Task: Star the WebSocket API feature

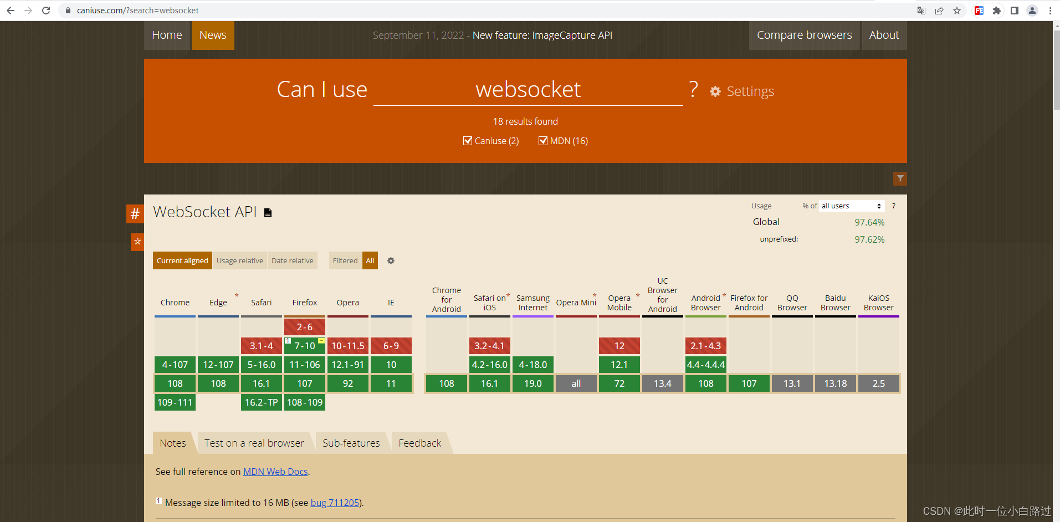Action: pos(137,242)
